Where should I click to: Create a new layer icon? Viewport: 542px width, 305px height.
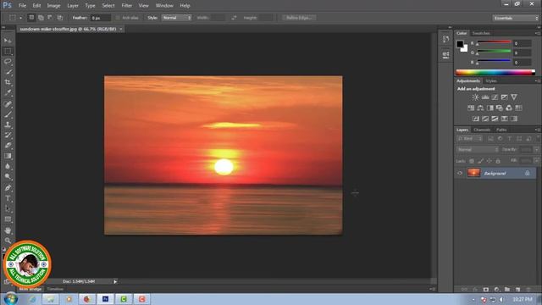[x=517, y=289]
